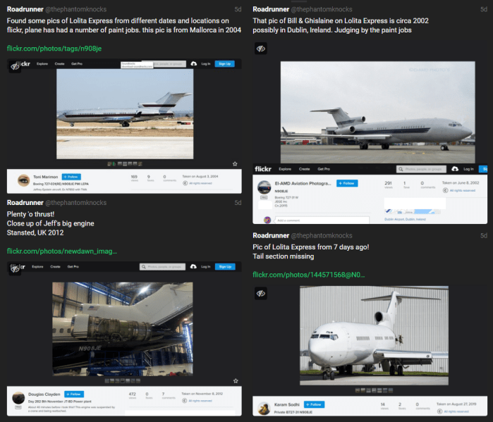The height and width of the screenshot is (422, 493).
Task: Click the upload cloud icon in Dublin Flickr bar
Action: (x=455, y=169)
